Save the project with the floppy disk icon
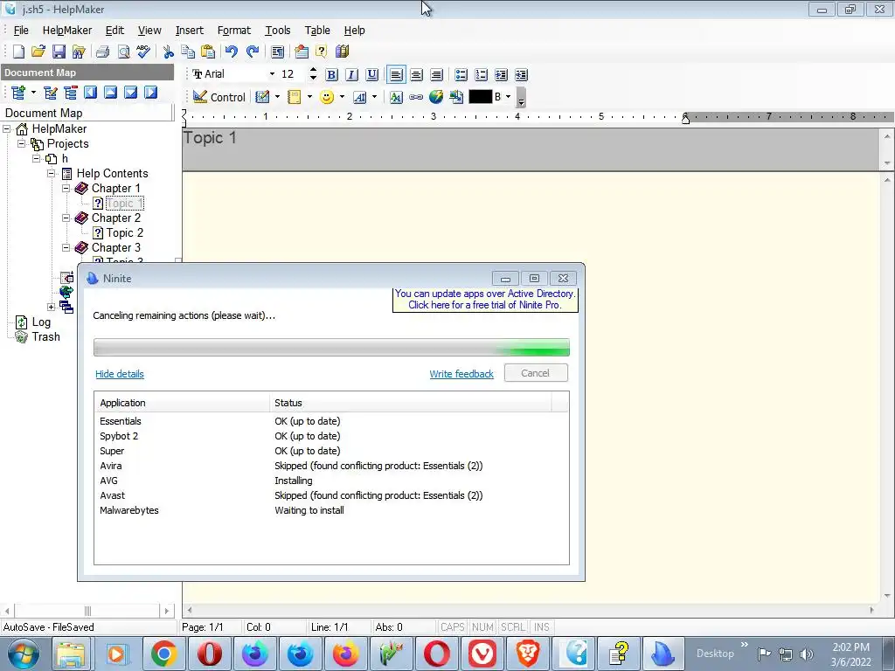Image resolution: width=895 pixels, height=671 pixels. 59,52
